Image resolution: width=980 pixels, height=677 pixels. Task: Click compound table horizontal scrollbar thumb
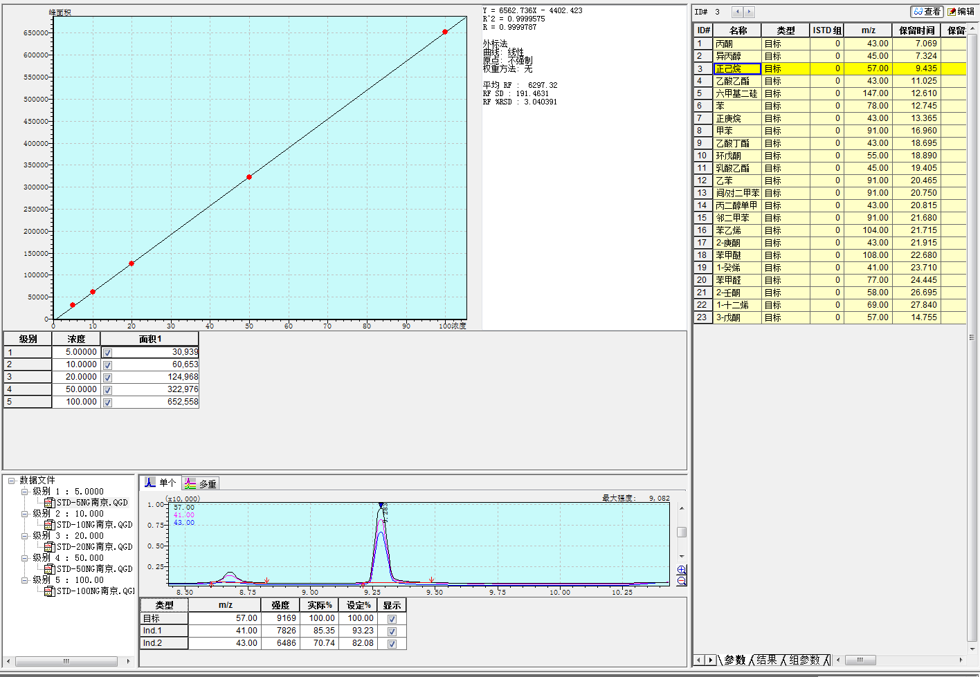pos(860,660)
